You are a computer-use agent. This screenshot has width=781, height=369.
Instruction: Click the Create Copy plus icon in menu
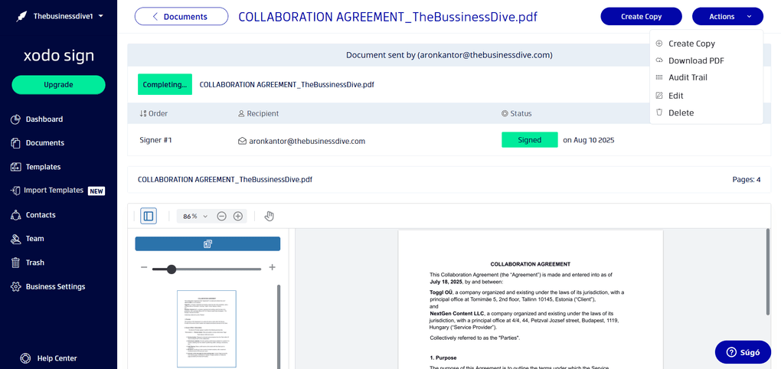(659, 44)
